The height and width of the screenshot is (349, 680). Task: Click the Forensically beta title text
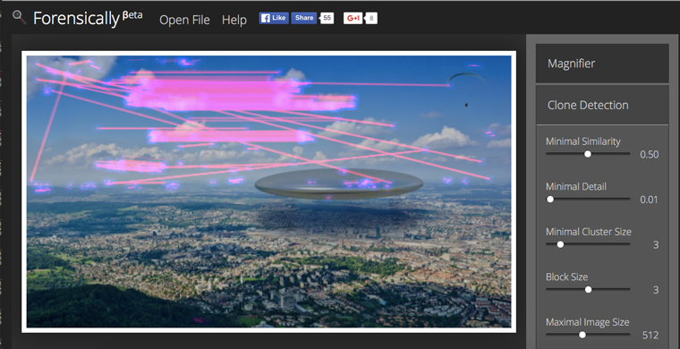pyautogui.click(x=88, y=18)
